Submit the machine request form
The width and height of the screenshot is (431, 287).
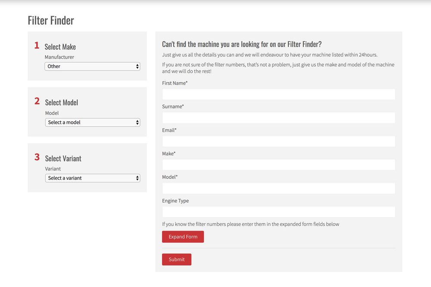tap(177, 259)
